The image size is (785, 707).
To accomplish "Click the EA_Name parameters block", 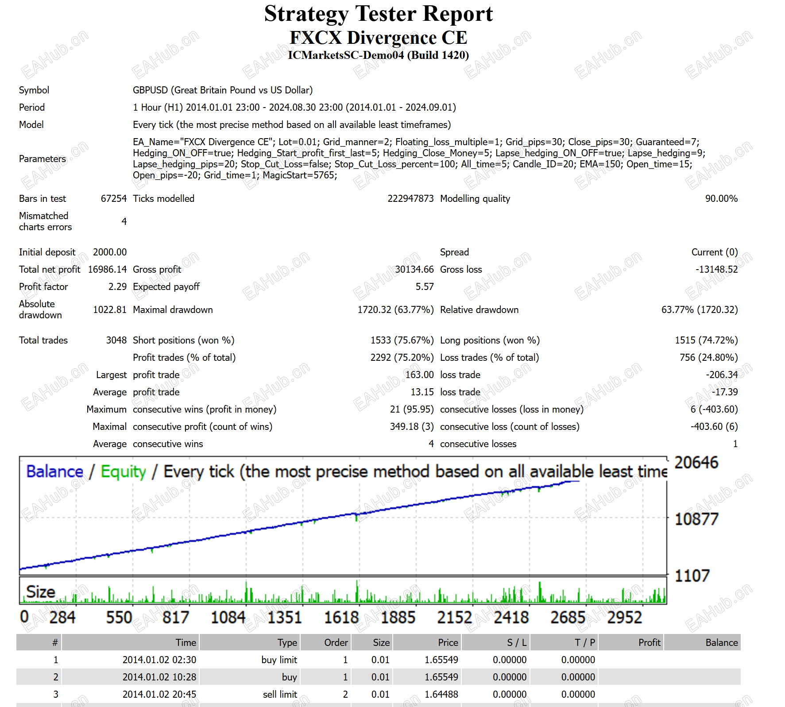I will click(419, 158).
